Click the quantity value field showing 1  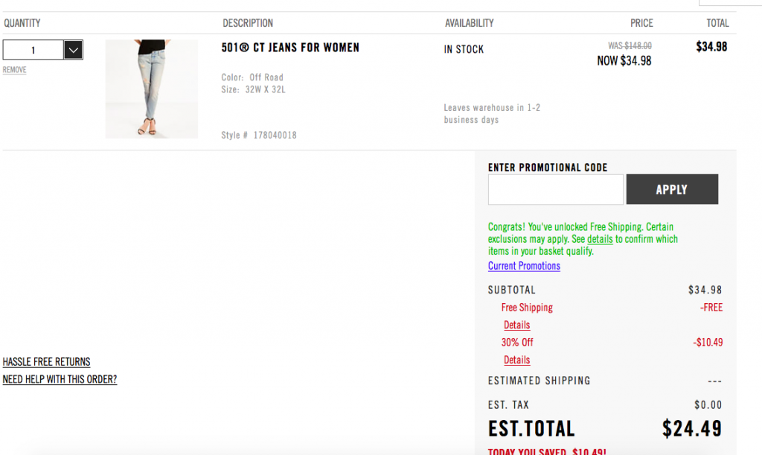33,50
